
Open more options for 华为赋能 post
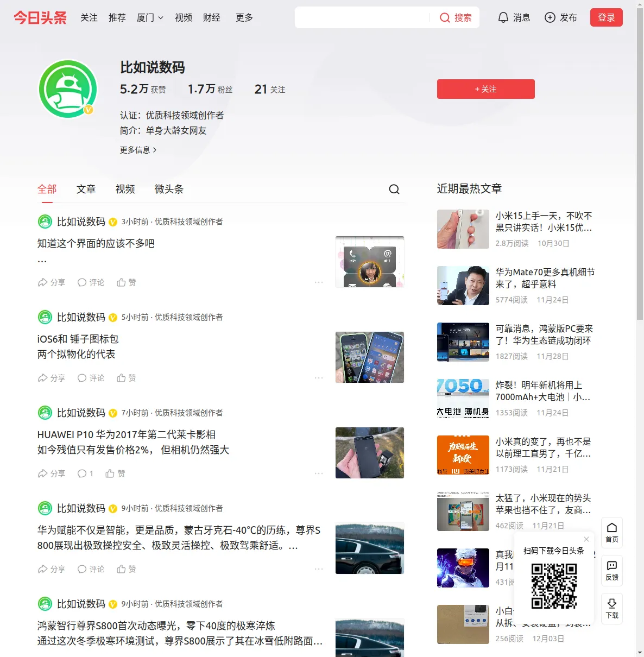click(x=319, y=569)
